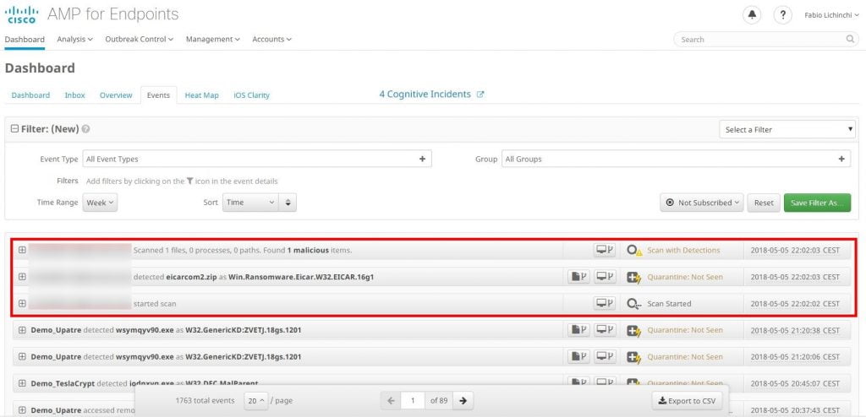Expand the Scan with Detections event row
The height and width of the screenshot is (417, 866).
tap(22, 250)
